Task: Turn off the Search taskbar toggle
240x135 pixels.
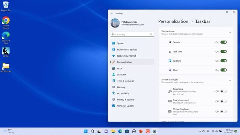Action: pyautogui.click(x=223, y=42)
